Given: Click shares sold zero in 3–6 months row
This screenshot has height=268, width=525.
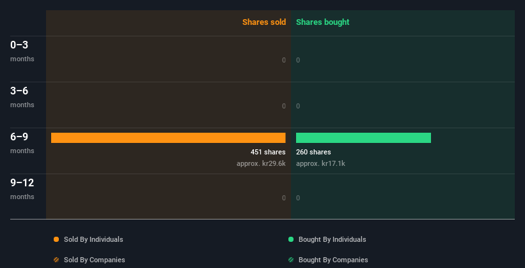Looking at the screenshot, I should [284, 107].
